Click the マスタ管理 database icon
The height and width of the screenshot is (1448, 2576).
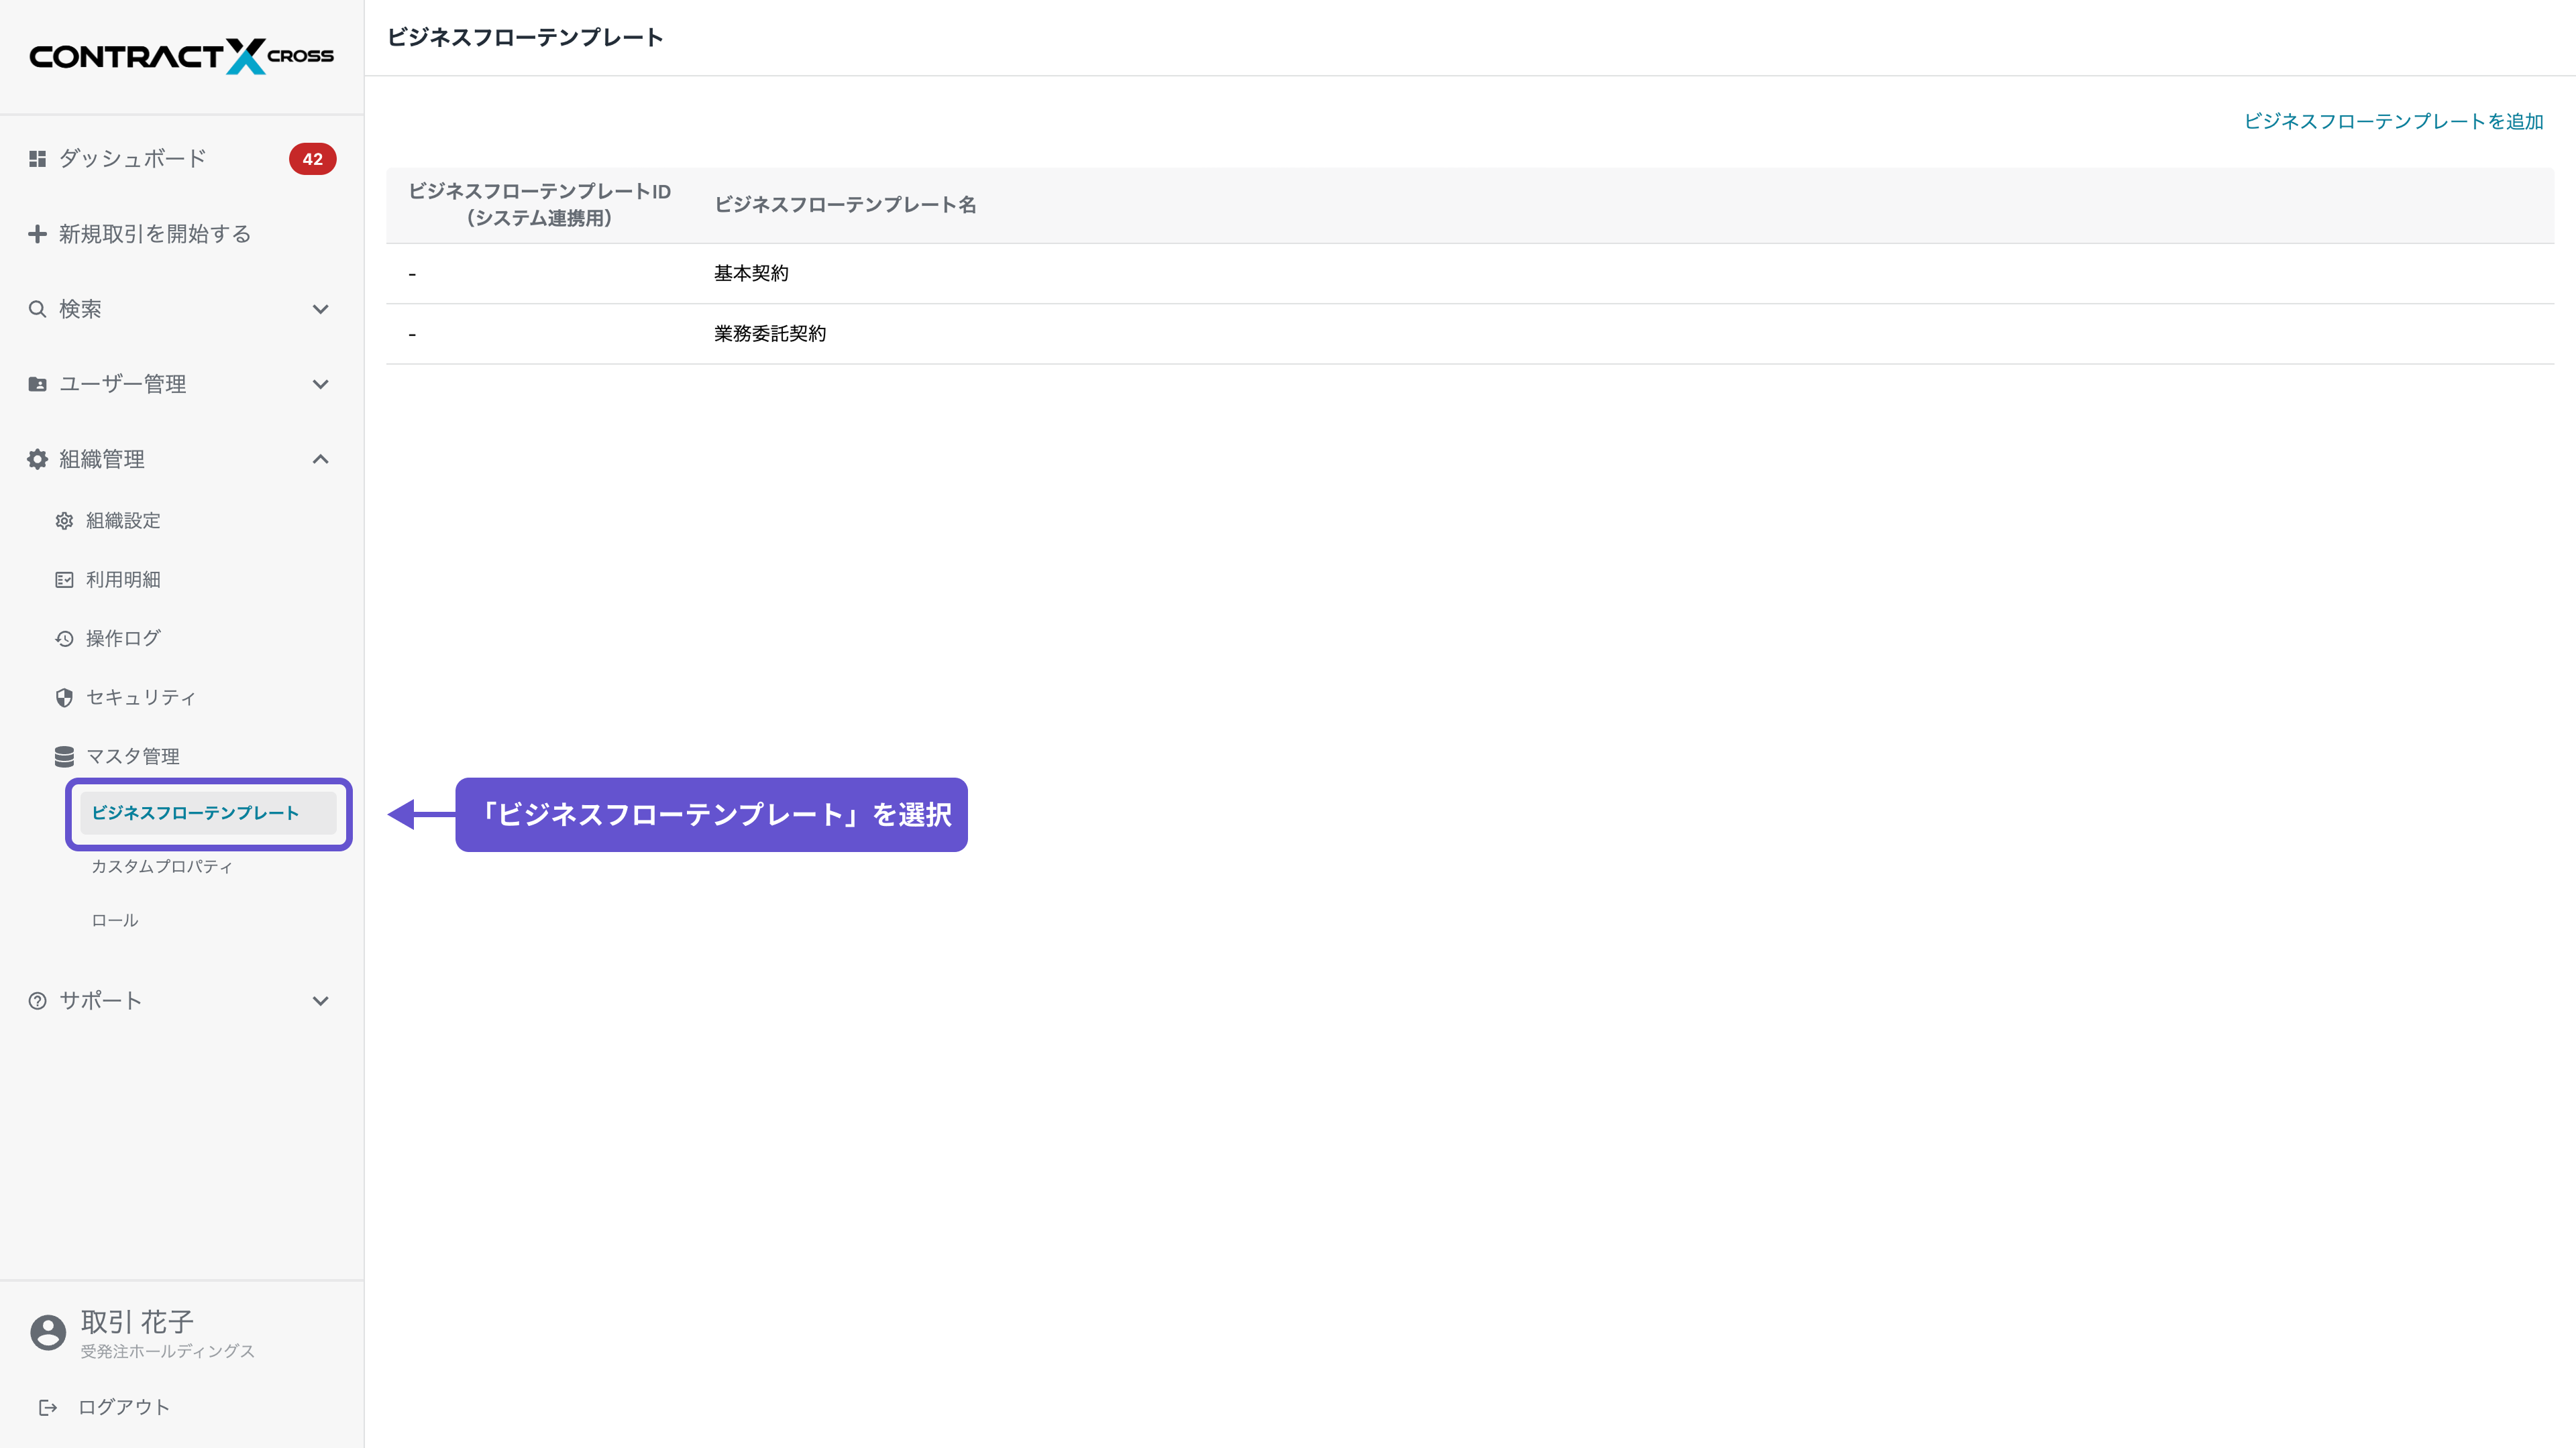pos(64,756)
